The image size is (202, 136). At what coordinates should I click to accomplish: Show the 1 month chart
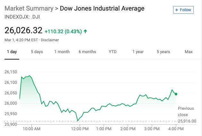[x=62, y=52]
